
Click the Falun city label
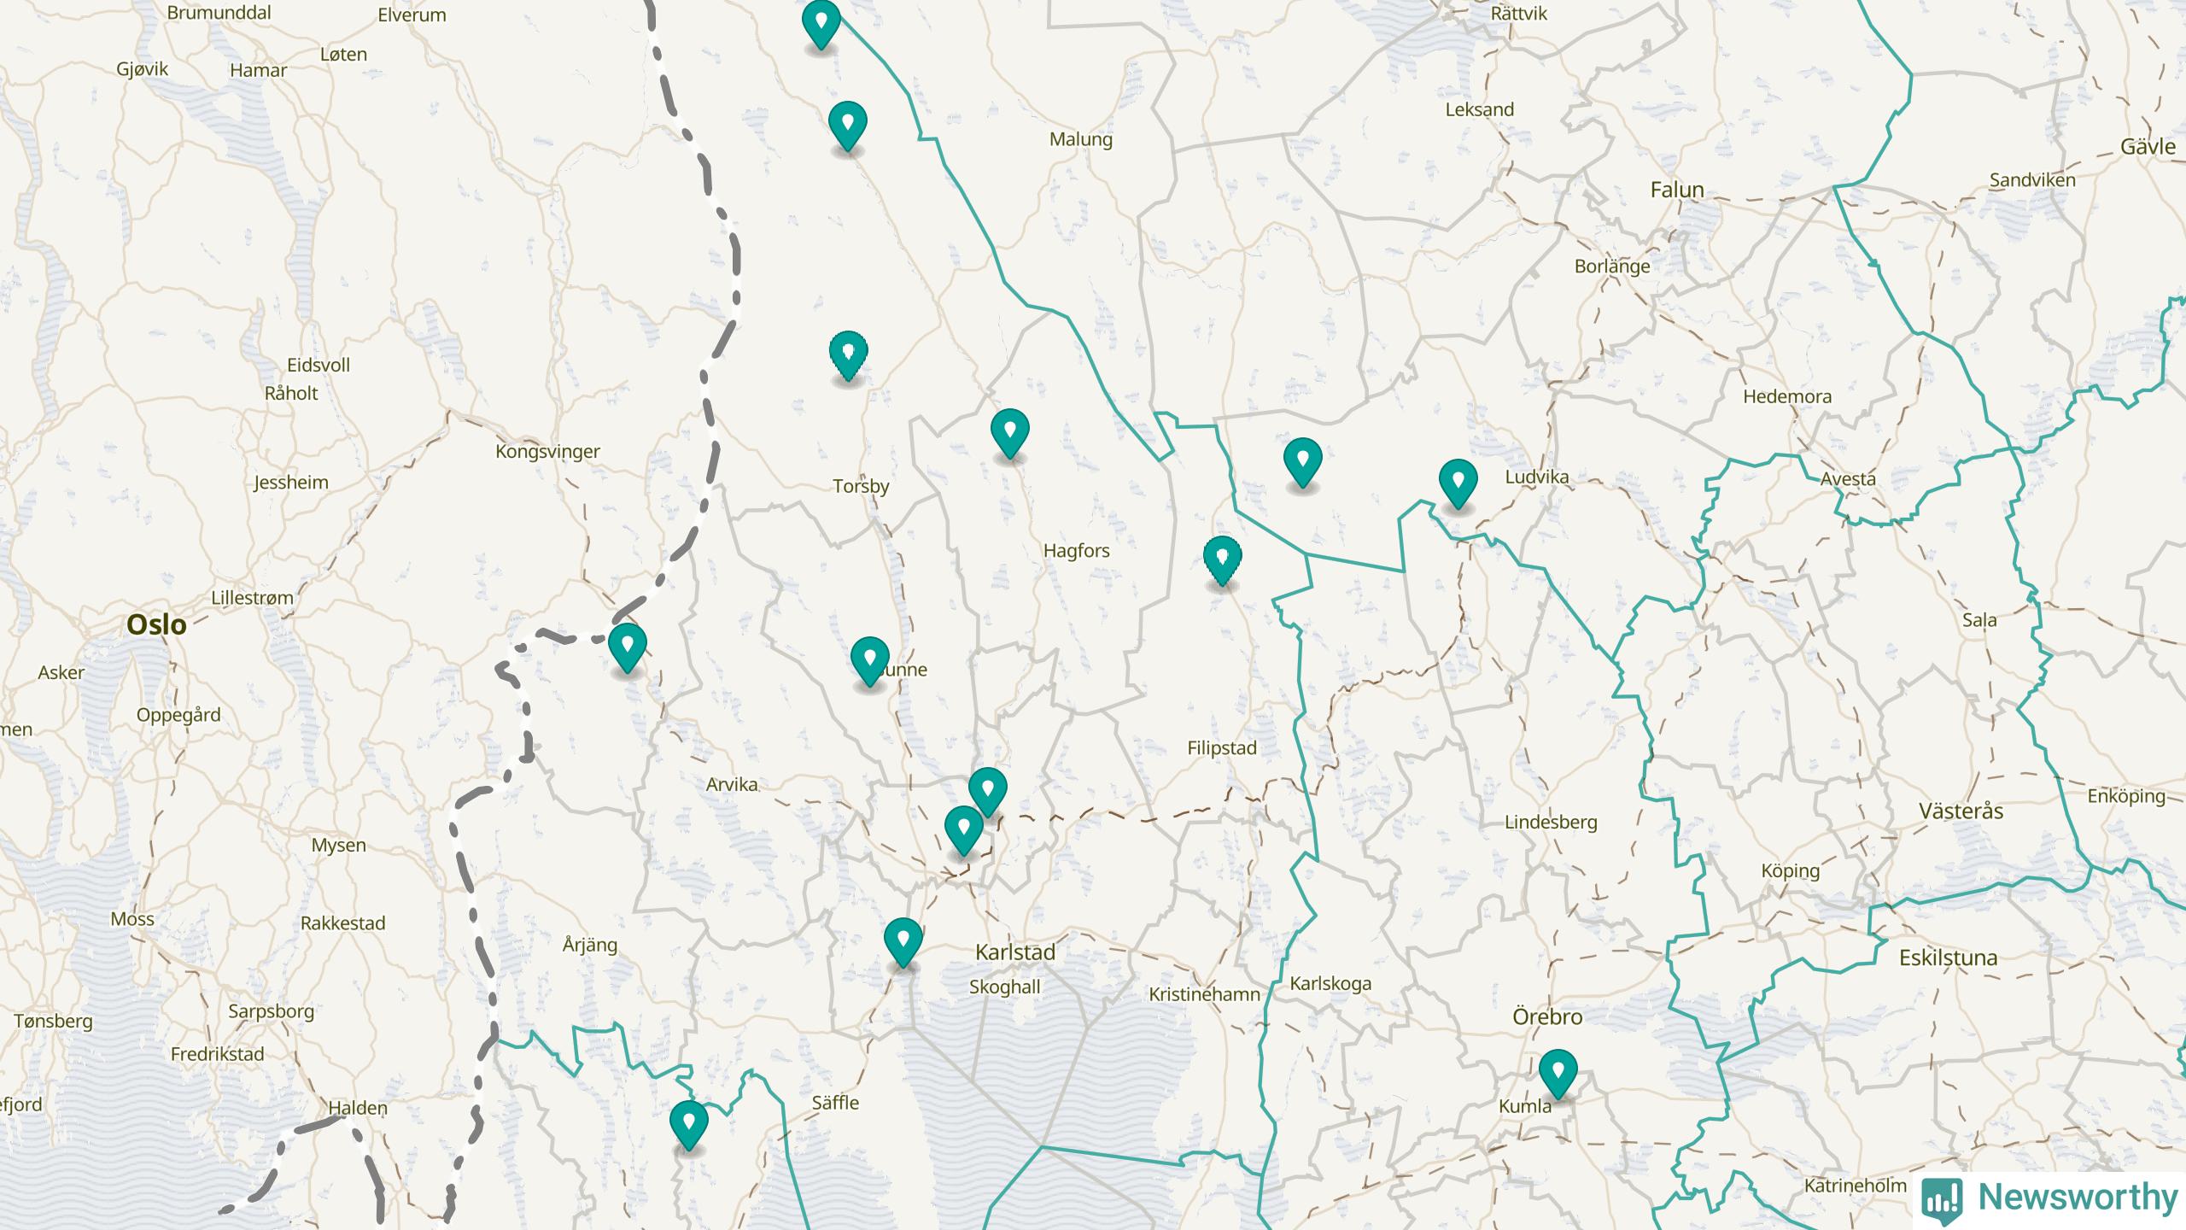coord(1676,190)
